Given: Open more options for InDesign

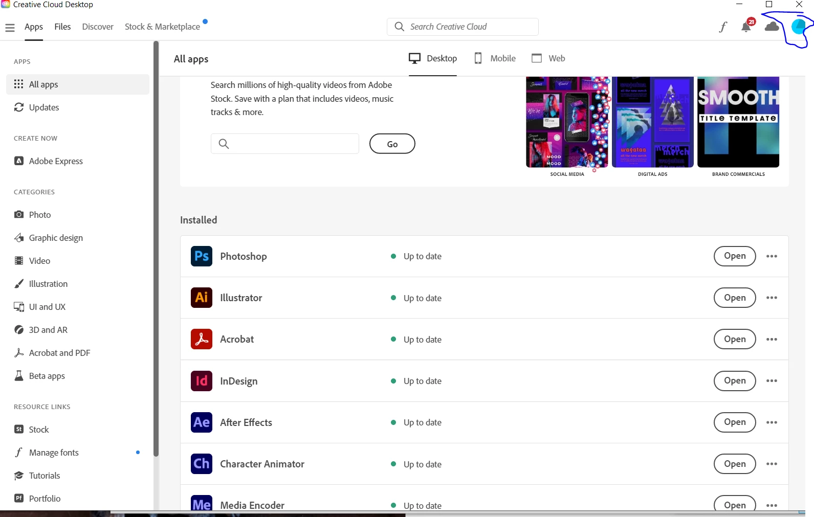Looking at the screenshot, I should tap(772, 381).
